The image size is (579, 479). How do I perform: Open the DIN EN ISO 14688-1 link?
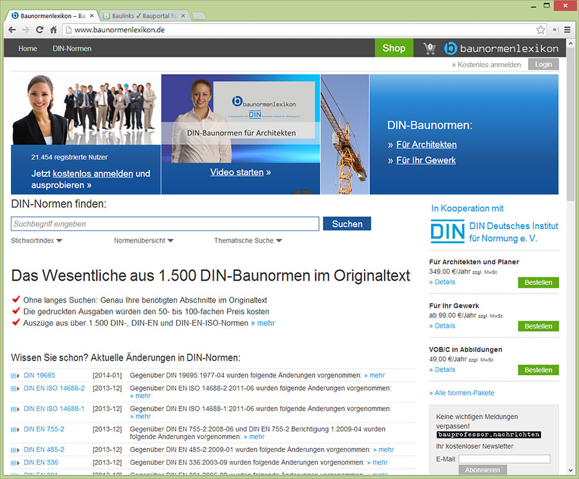tap(54, 409)
